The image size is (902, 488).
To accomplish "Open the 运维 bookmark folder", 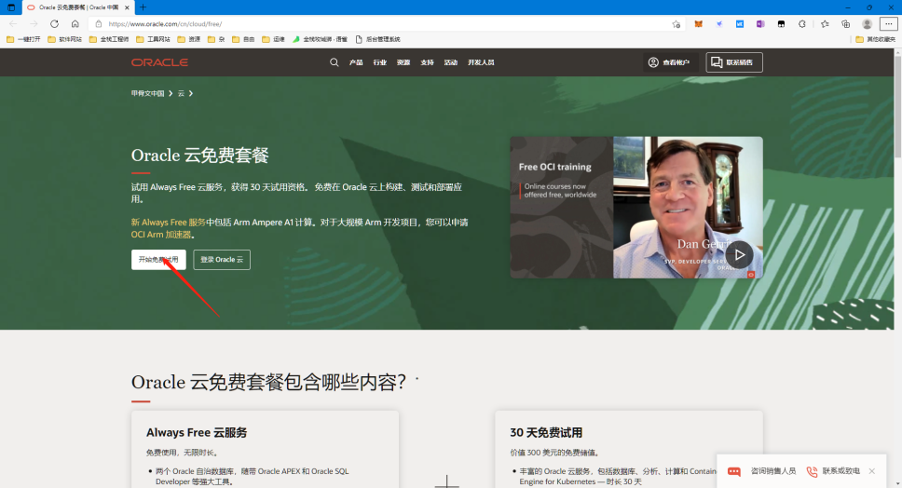I will point(273,39).
